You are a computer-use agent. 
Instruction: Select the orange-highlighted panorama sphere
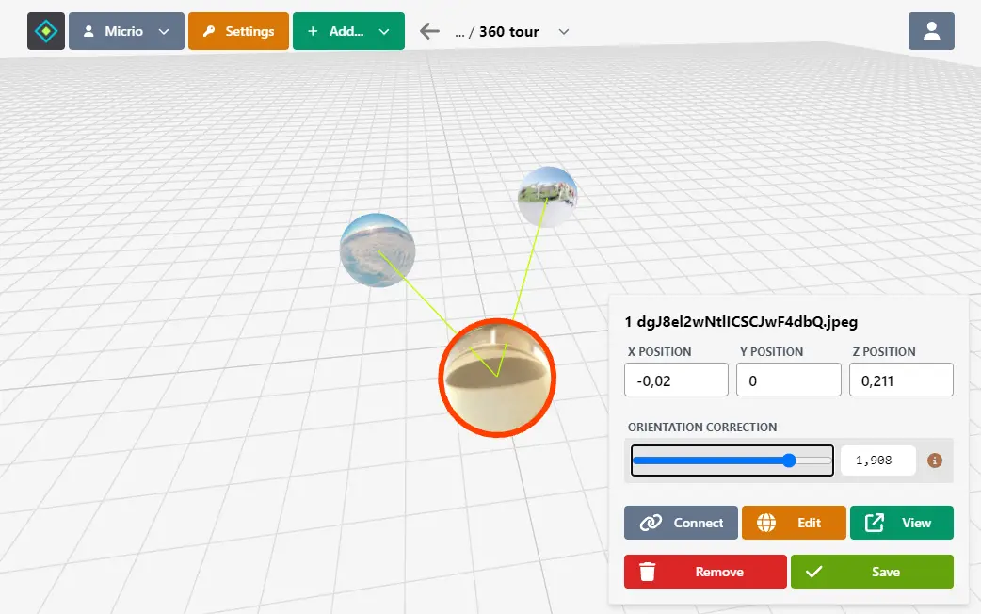click(497, 377)
